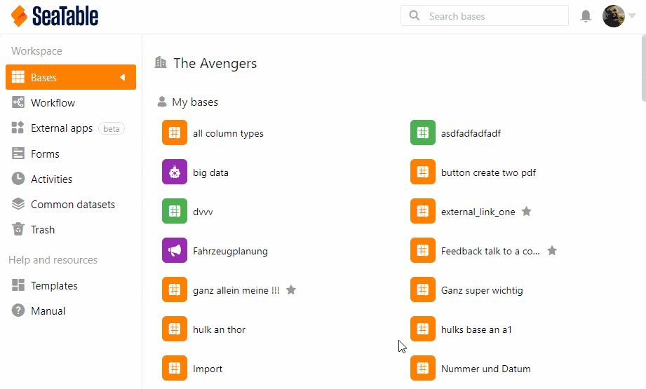Click the SeaTable logo

click(x=55, y=16)
